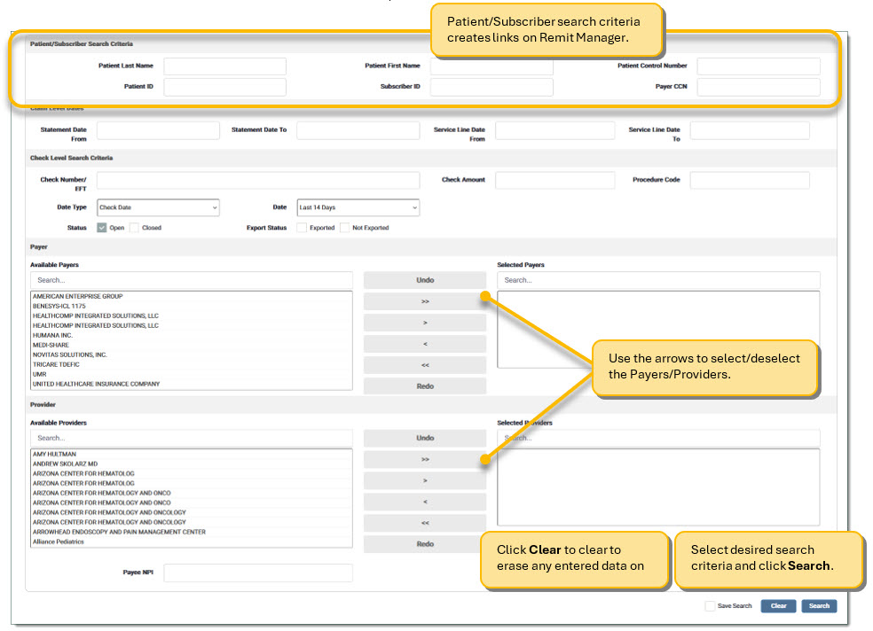Click the Provider move-all-right (>>) arrow button
This screenshot has width=873, height=631.
click(x=424, y=459)
